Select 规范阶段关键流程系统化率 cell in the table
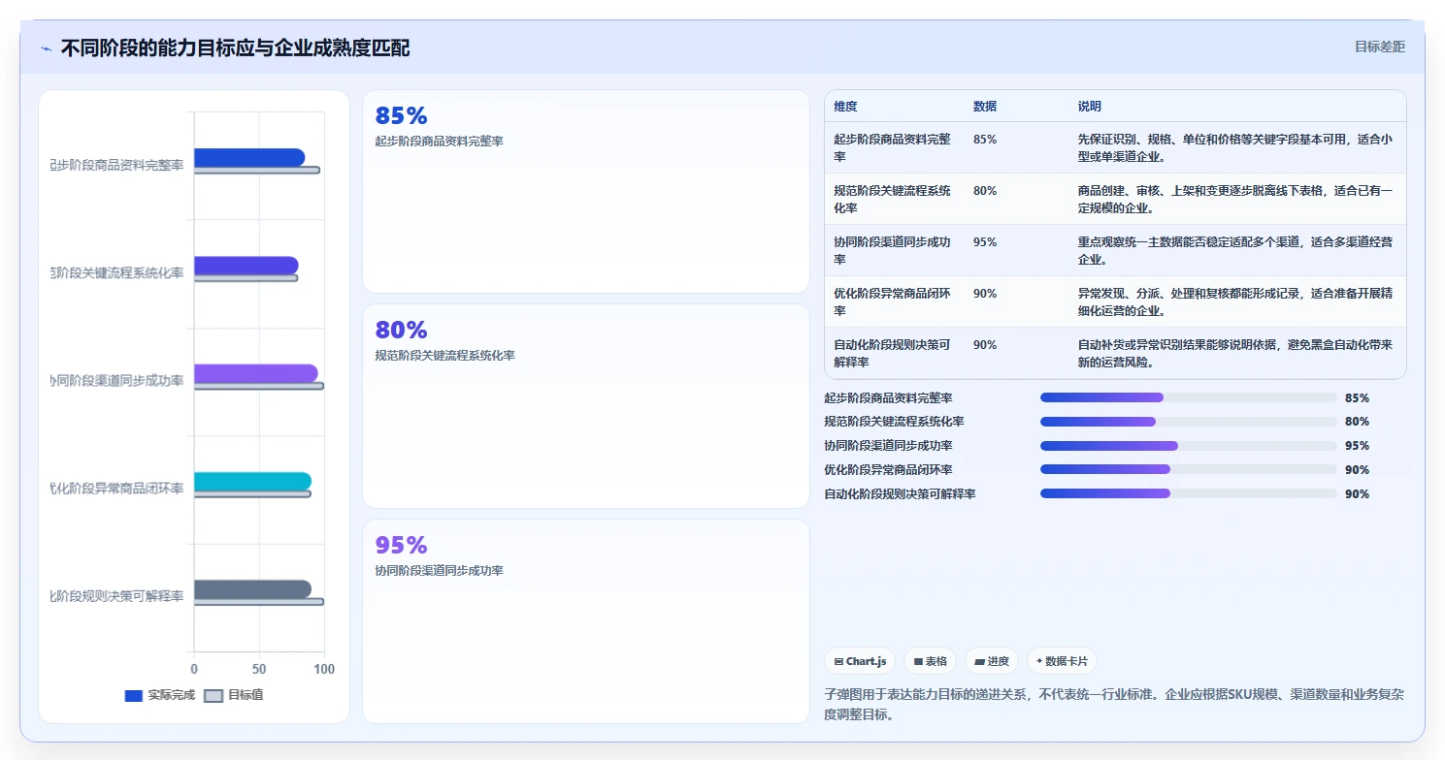 pyautogui.click(x=892, y=199)
